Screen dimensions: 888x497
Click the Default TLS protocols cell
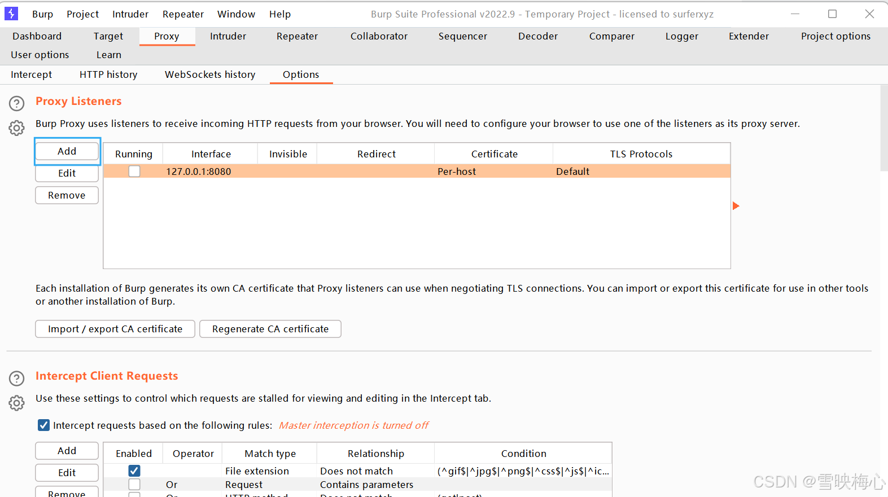pos(641,171)
